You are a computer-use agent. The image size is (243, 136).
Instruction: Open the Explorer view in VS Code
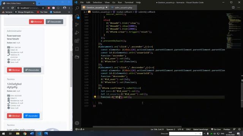[x=77, y=17]
